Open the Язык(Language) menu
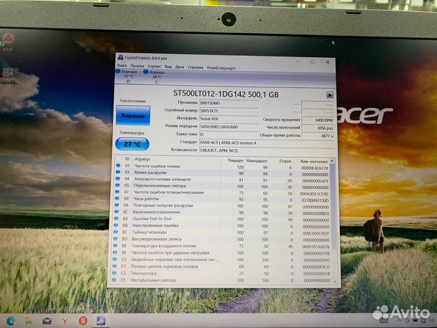The width and height of the screenshot is (437, 328). pyautogui.click(x=221, y=68)
